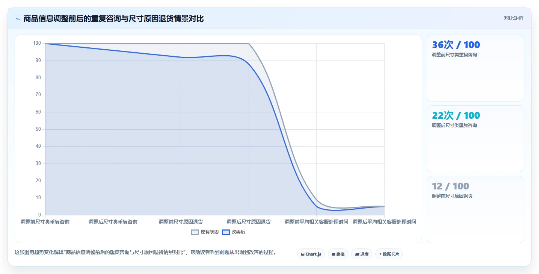Click the x-axis label 调整后尺寸原因退货
The width and height of the screenshot is (539, 274).
(x=249, y=222)
